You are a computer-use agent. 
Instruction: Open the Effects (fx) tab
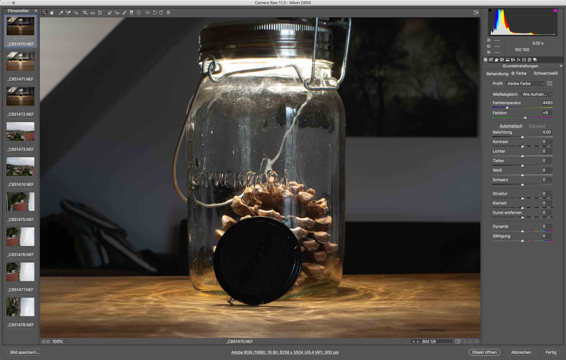(x=518, y=59)
